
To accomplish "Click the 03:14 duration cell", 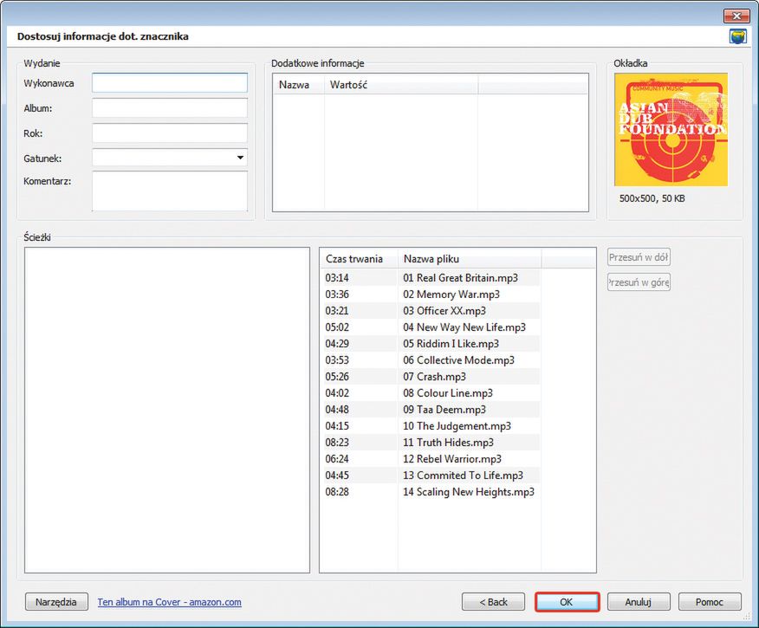I will click(337, 278).
